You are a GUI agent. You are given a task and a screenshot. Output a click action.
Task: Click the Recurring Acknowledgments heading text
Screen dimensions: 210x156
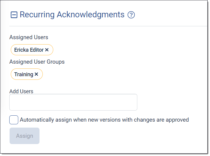click(x=72, y=15)
